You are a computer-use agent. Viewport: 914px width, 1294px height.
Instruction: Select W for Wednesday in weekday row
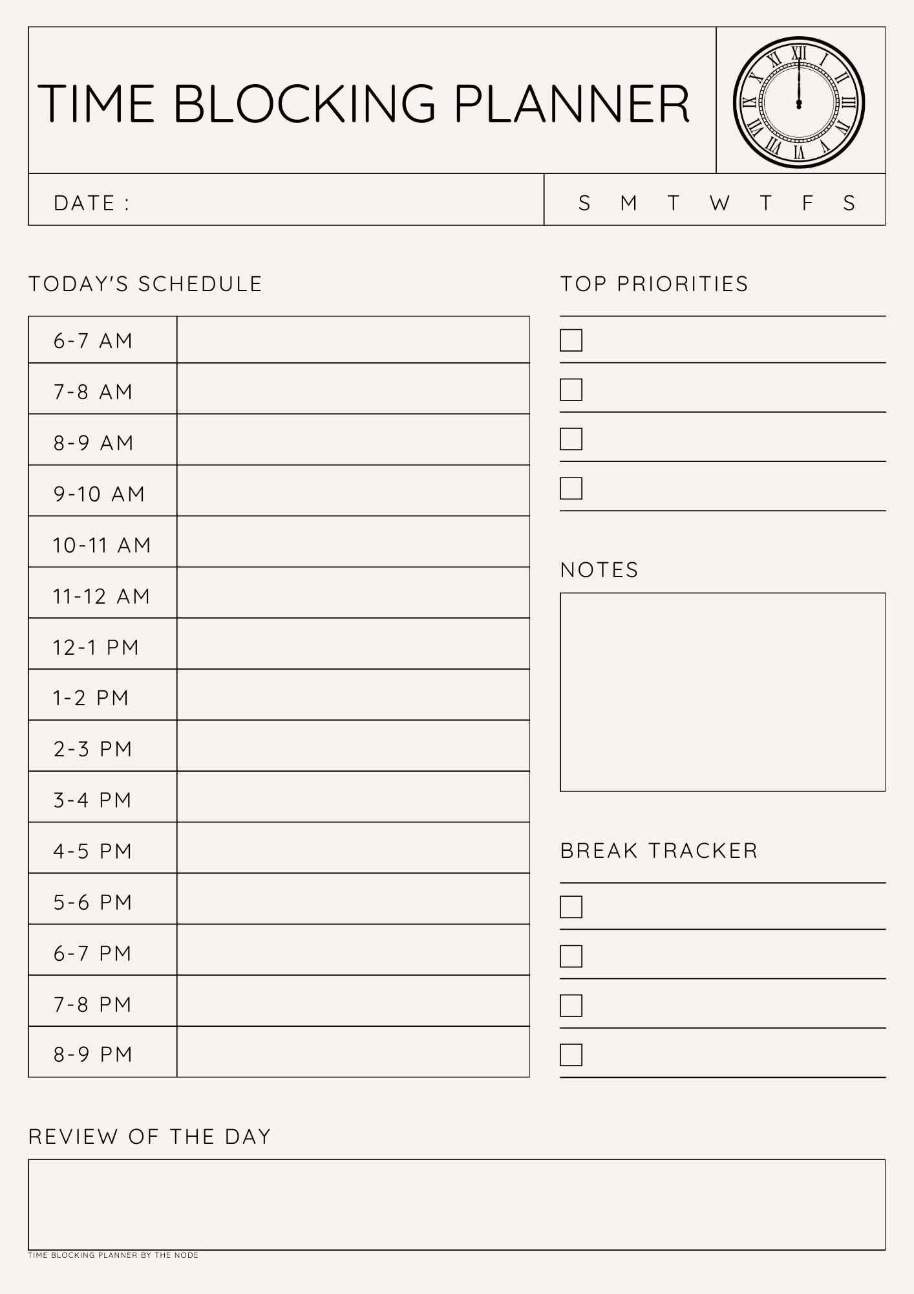click(719, 203)
